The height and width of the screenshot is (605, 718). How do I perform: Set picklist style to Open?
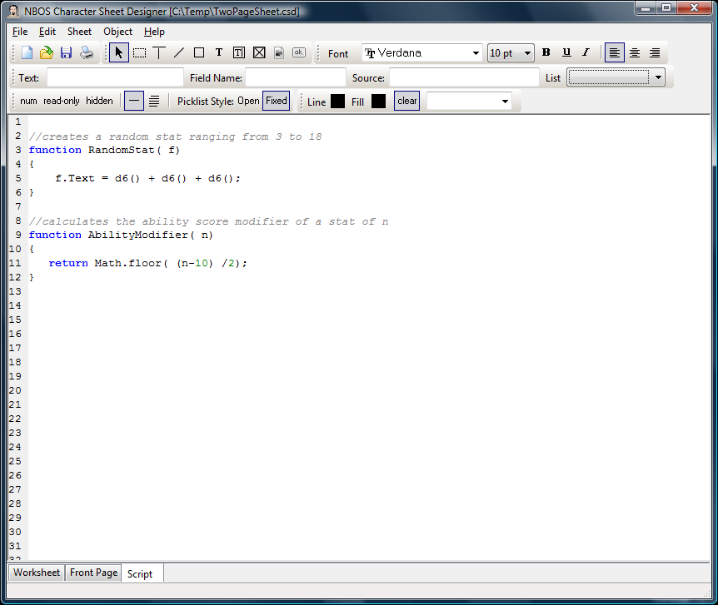click(249, 101)
